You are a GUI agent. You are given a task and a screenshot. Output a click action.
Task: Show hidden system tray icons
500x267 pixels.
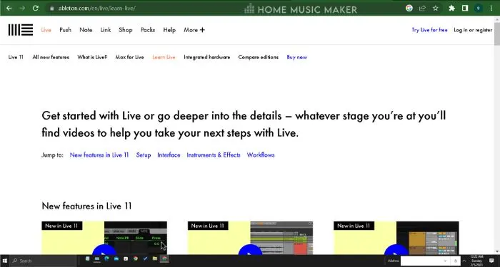tap(464, 261)
